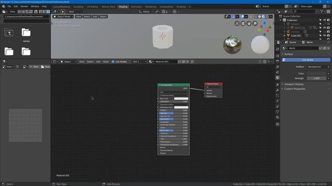The height and width of the screenshot is (186, 332).
Task: Click New image button in image editor
Action: 34,67
